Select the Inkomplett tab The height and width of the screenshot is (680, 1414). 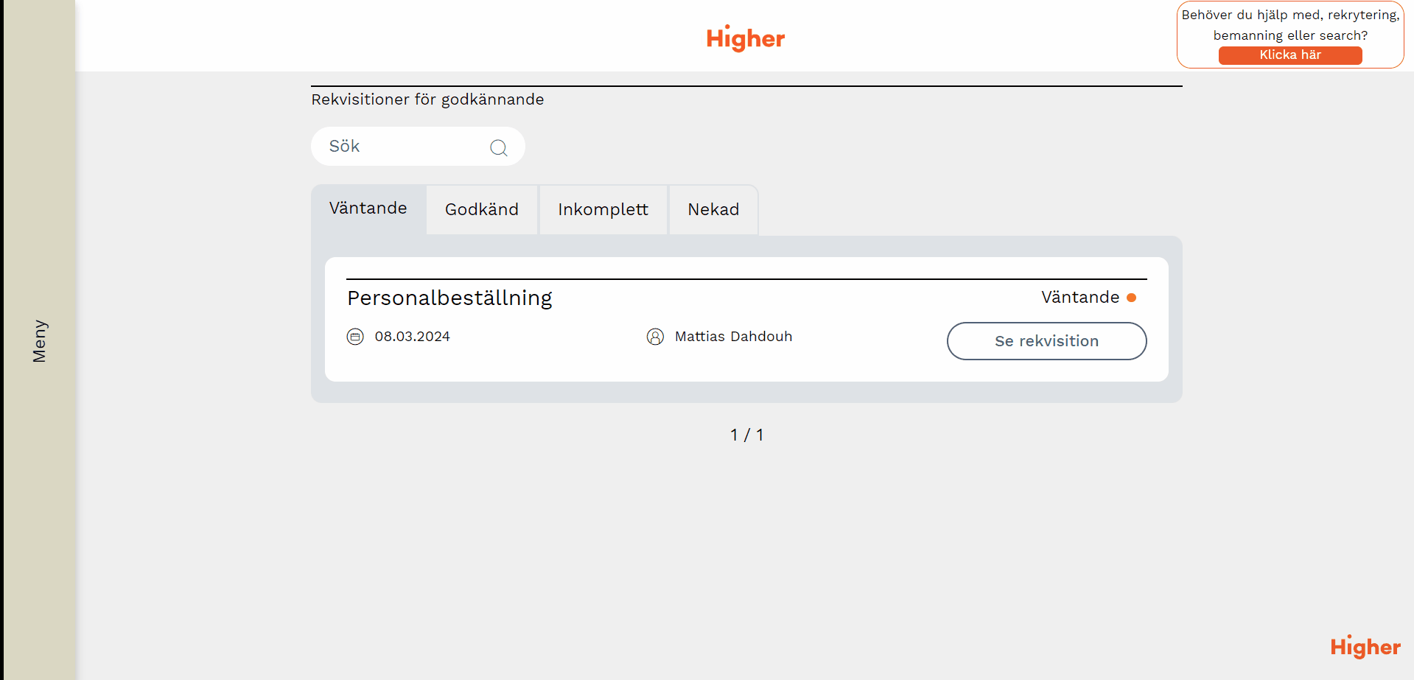(x=603, y=210)
